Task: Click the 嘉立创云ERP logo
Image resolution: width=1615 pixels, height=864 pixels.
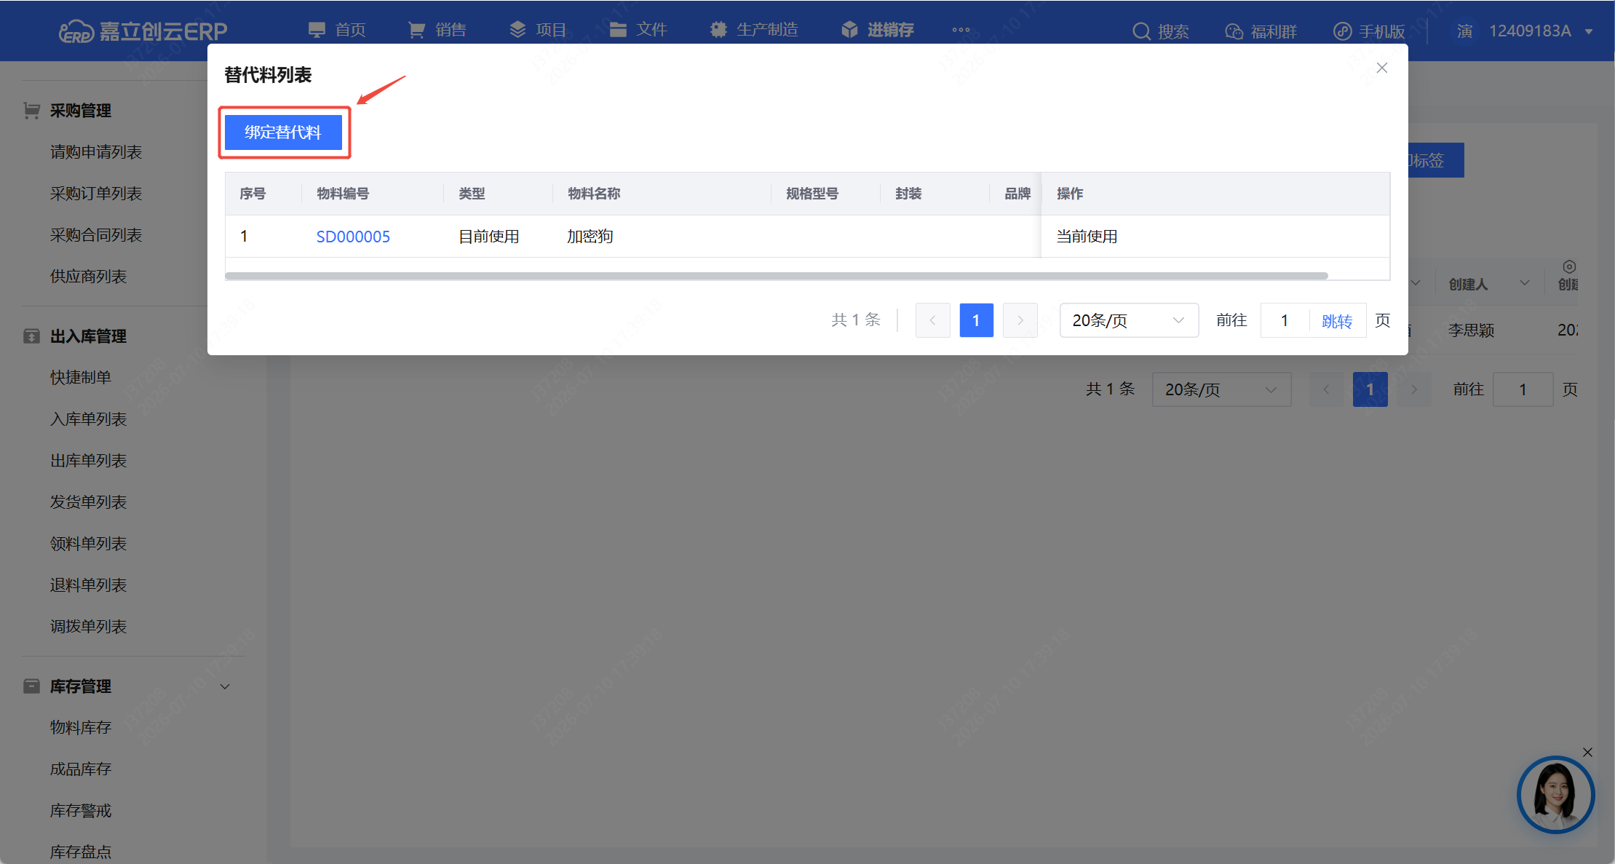Action: coord(143,31)
